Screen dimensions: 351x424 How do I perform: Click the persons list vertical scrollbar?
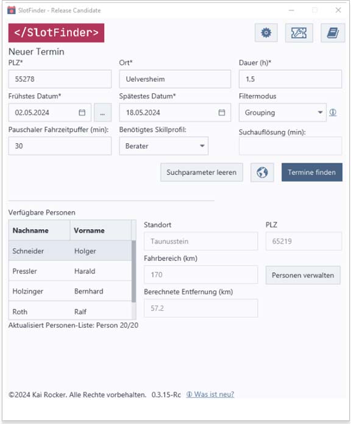(x=133, y=271)
